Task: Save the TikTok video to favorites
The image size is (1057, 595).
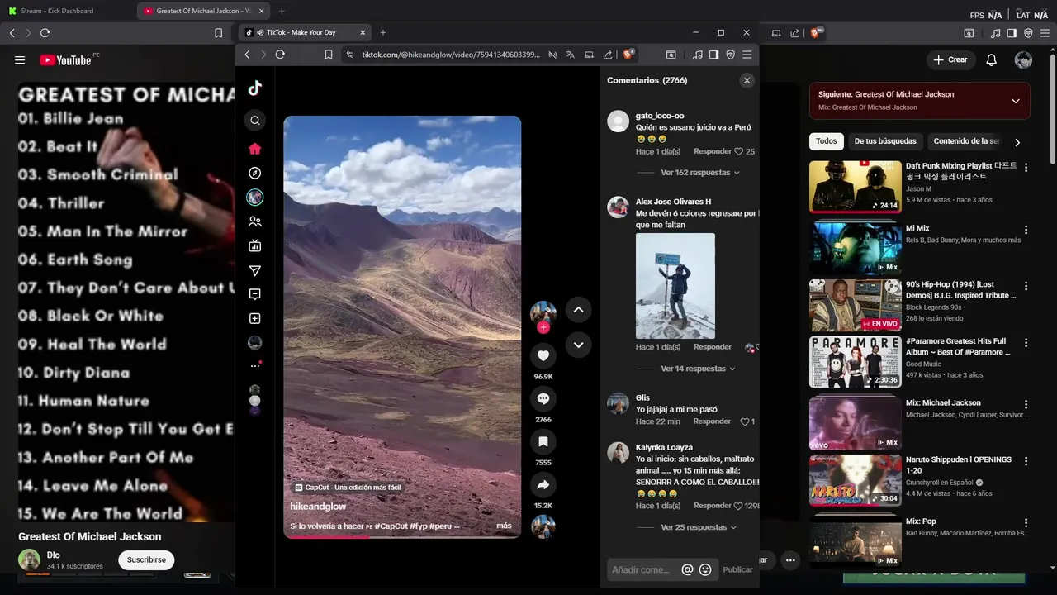Action: [543, 442]
